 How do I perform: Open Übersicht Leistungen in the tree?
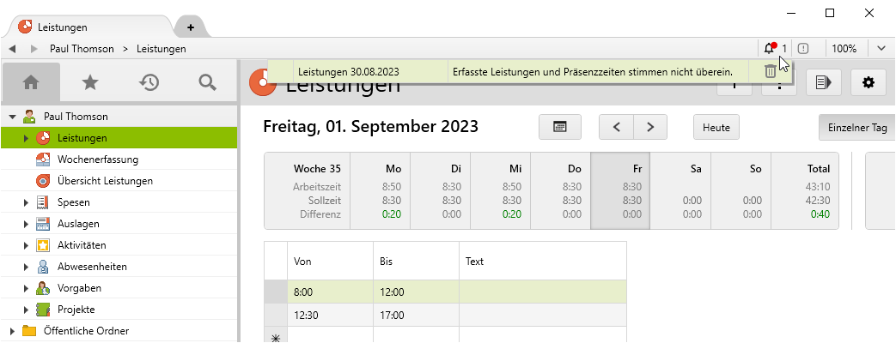pyautogui.click(x=105, y=181)
